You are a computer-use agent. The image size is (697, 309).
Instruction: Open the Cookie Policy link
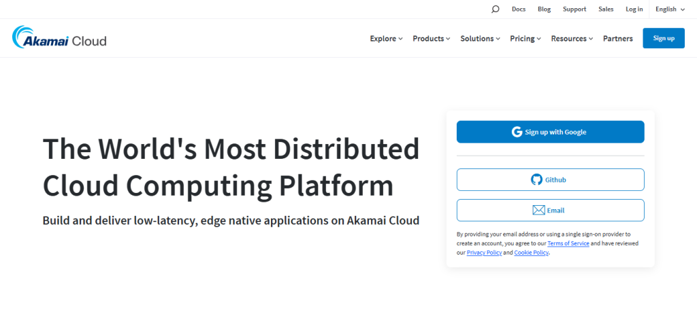tap(531, 253)
